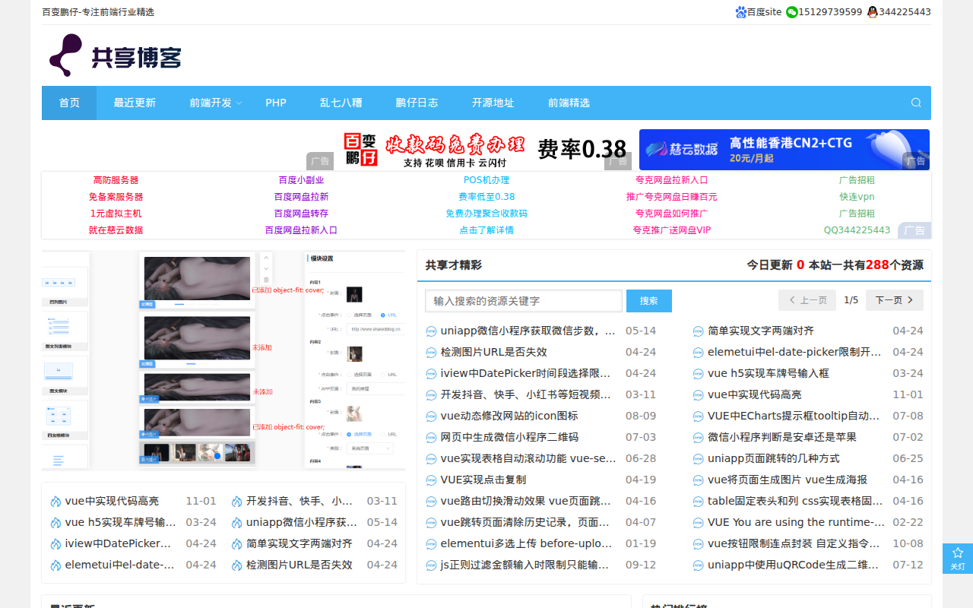This screenshot has height=608, width=973.
Task: Open 前端精选 navigation item
Action: point(569,103)
